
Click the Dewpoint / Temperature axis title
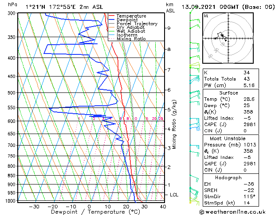point(95,212)
